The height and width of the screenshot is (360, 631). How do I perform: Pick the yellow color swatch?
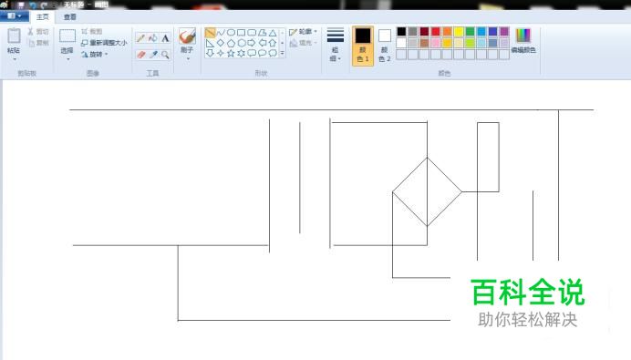[459, 31]
